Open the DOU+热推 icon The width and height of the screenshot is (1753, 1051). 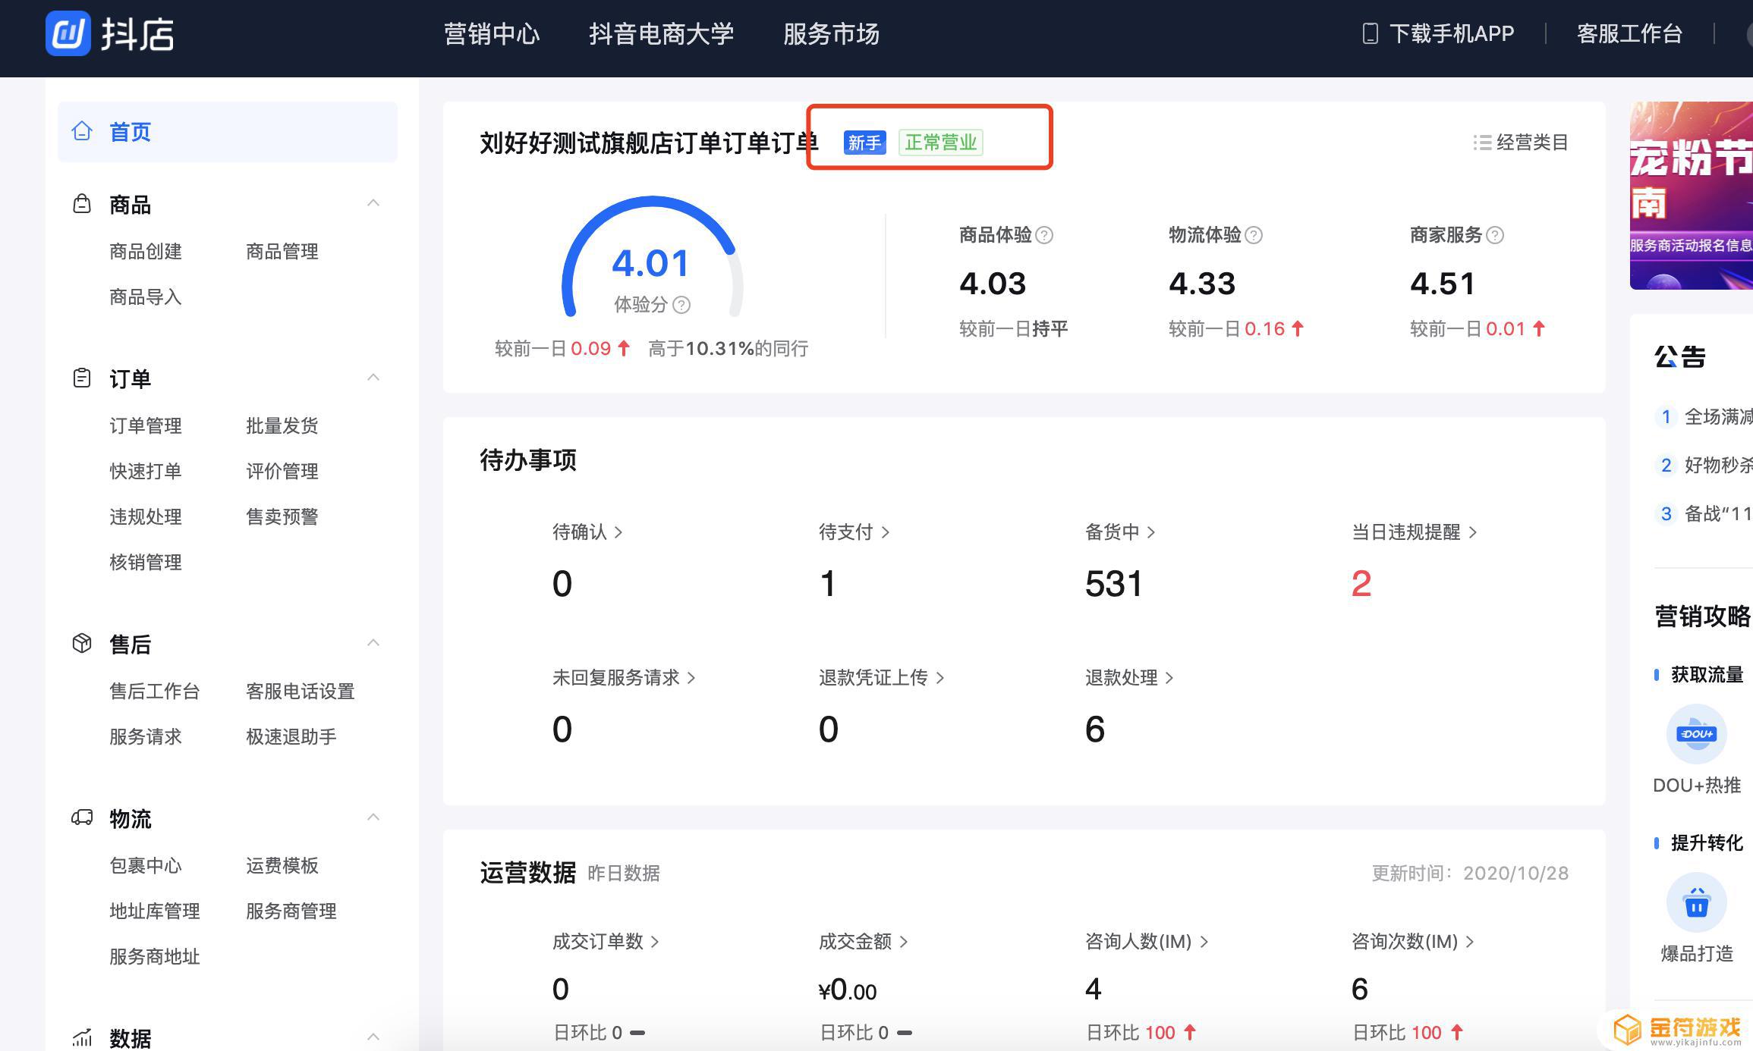point(1697,733)
